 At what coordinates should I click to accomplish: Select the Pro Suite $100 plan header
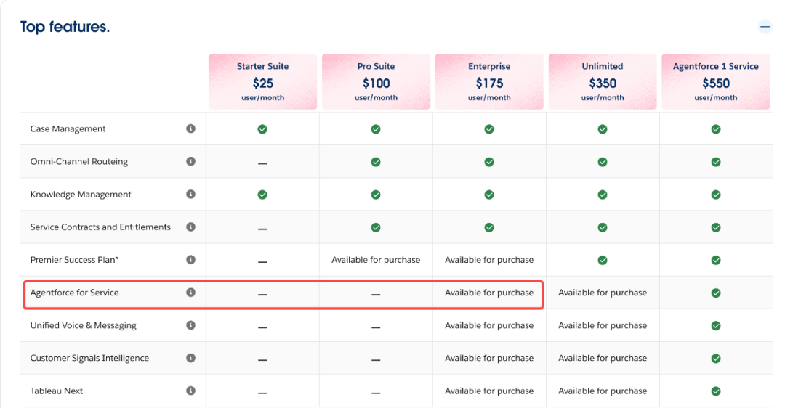tap(376, 81)
